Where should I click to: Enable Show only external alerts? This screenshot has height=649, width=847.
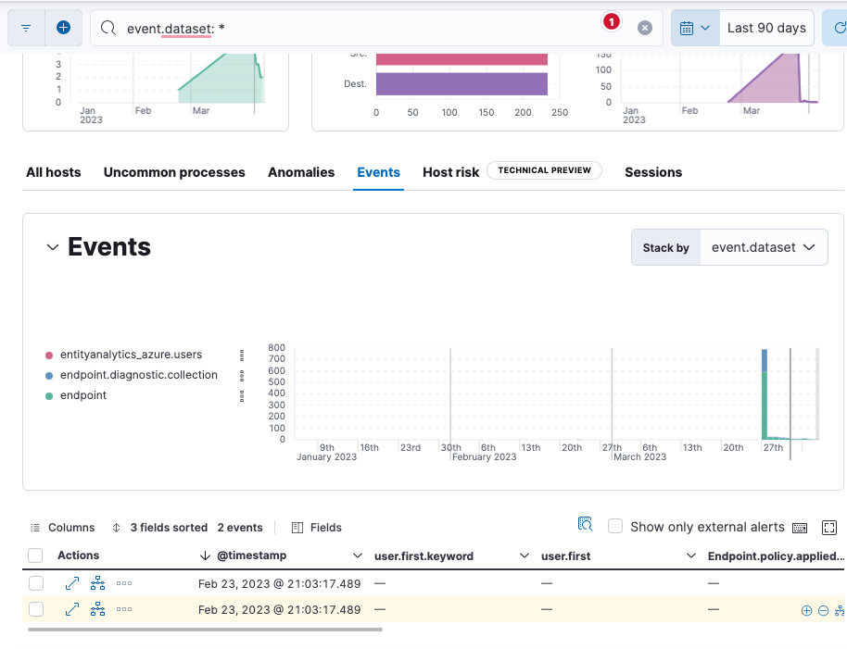tap(615, 526)
